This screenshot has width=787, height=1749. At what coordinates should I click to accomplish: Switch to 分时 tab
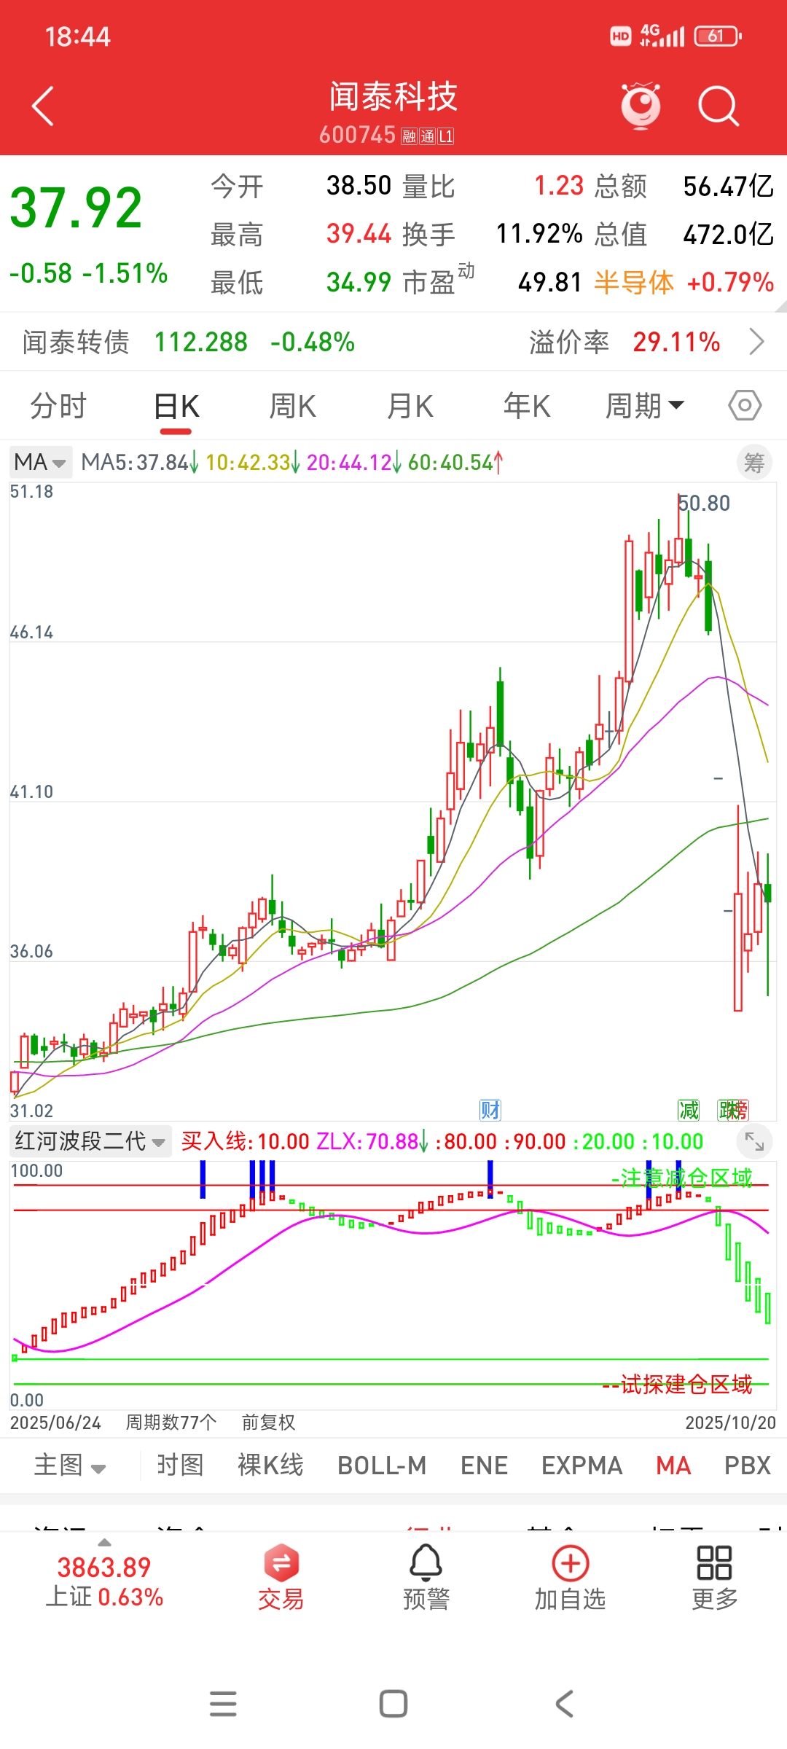pyautogui.click(x=58, y=406)
